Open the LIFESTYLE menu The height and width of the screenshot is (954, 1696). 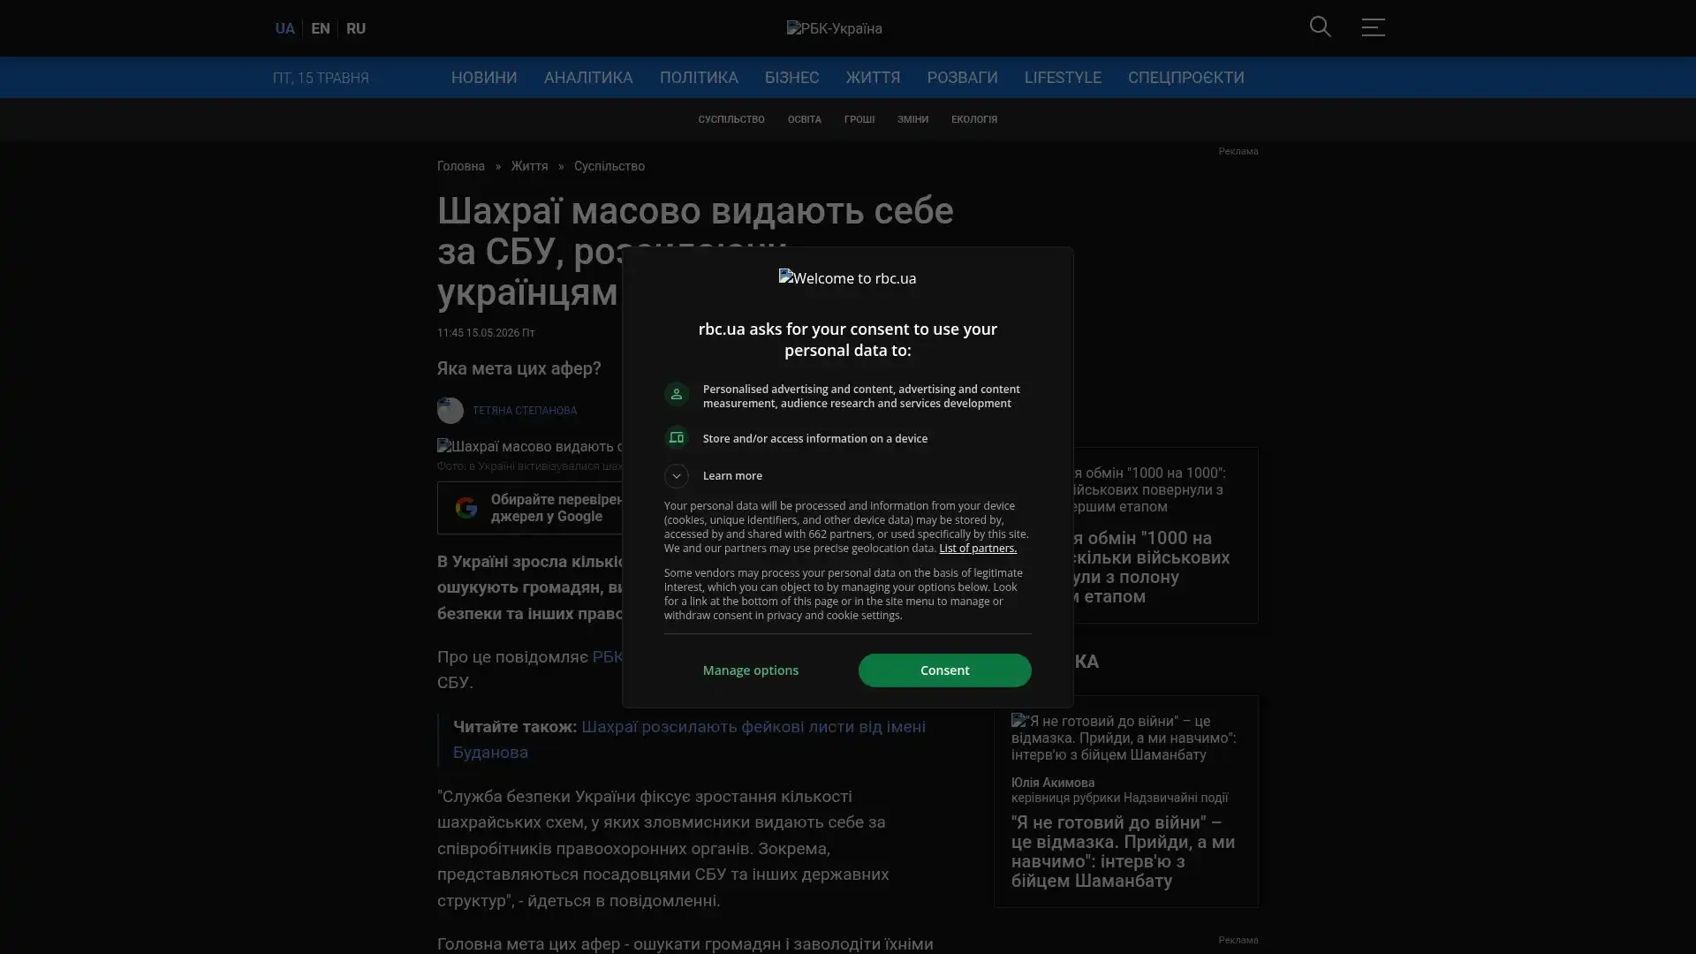(1063, 78)
